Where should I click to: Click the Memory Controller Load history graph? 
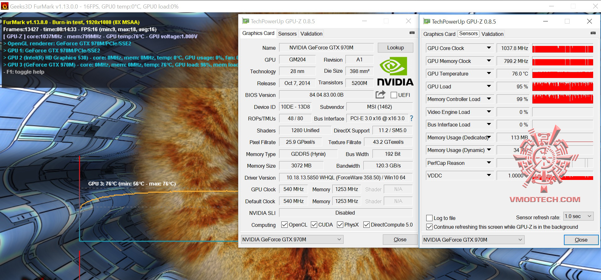[x=563, y=99]
